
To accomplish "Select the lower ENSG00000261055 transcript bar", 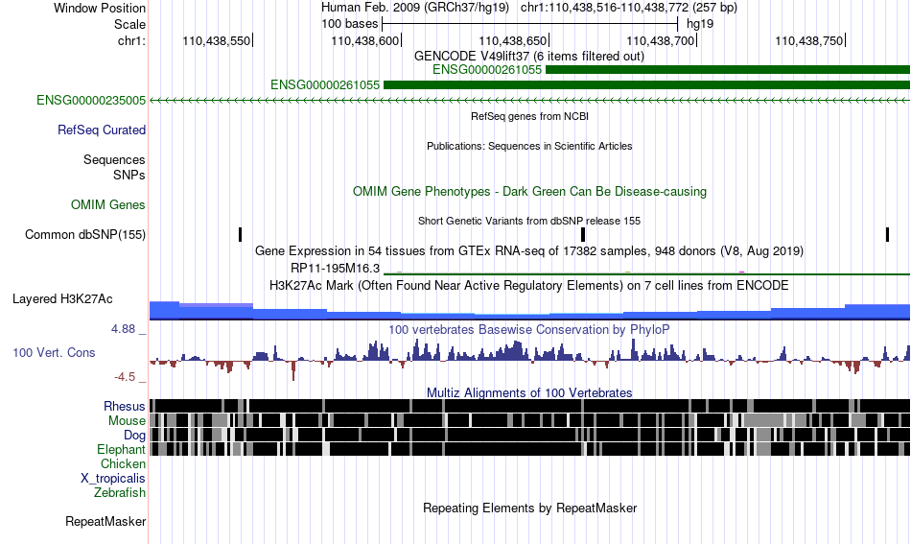I will point(646,84).
